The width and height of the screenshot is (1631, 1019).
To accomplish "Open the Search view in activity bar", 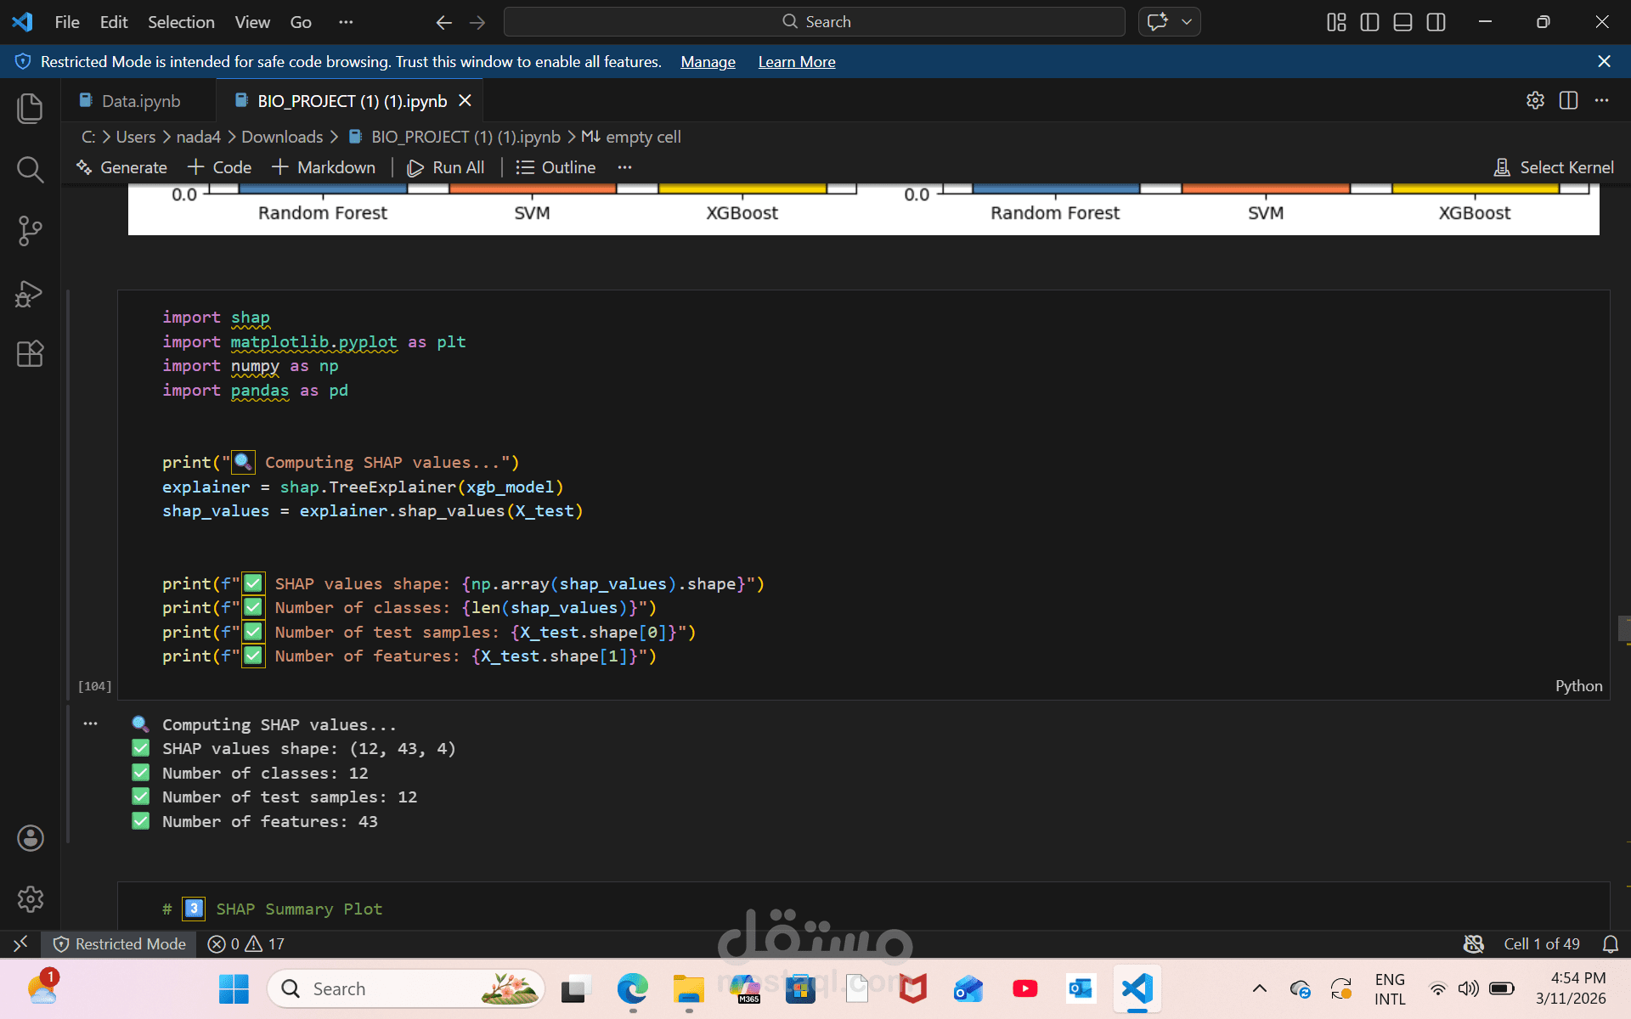I will tap(30, 170).
